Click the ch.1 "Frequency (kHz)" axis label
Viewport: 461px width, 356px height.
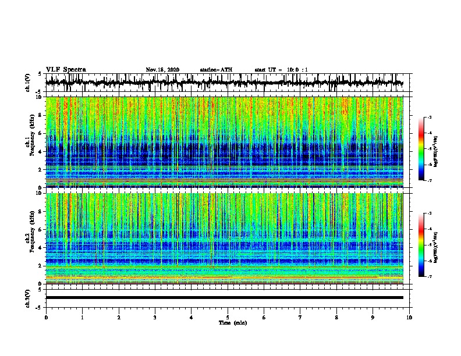(32, 135)
